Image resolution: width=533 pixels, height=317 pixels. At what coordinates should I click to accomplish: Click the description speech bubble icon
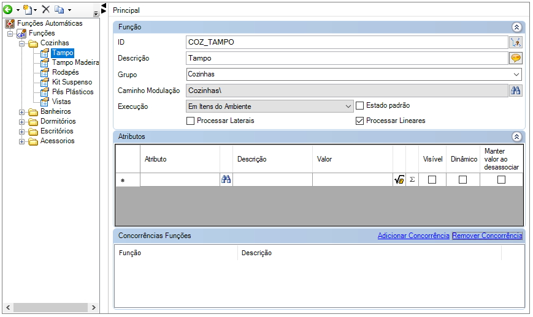[516, 58]
